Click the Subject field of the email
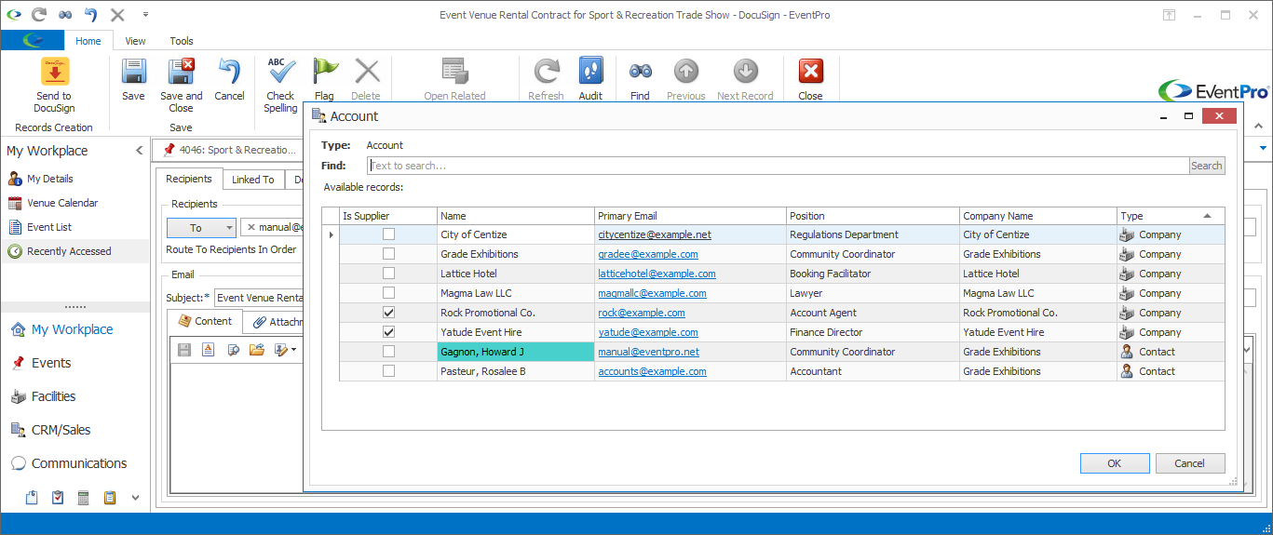Viewport: 1273px width, 535px height. click(x=259, y=298)
